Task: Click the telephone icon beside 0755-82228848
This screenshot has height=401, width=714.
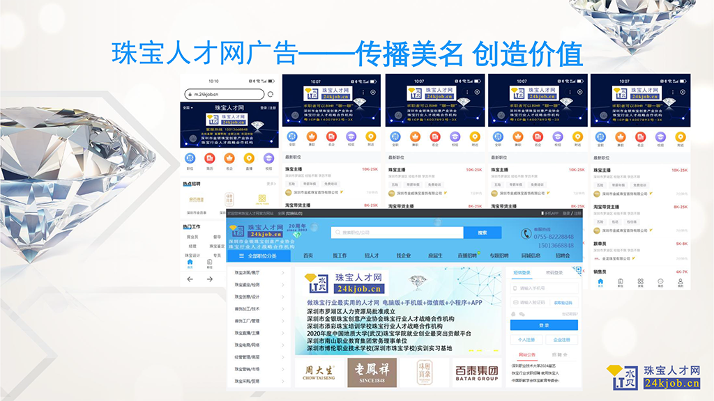Action: tap(526, 234)
